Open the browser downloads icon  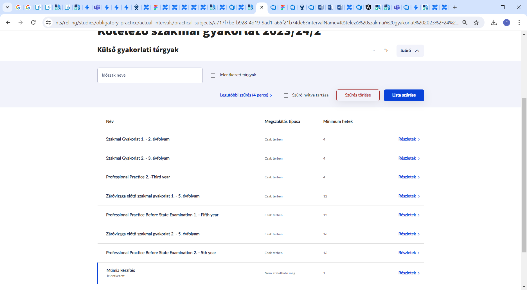pyautogui.click(x=494, y=22)
